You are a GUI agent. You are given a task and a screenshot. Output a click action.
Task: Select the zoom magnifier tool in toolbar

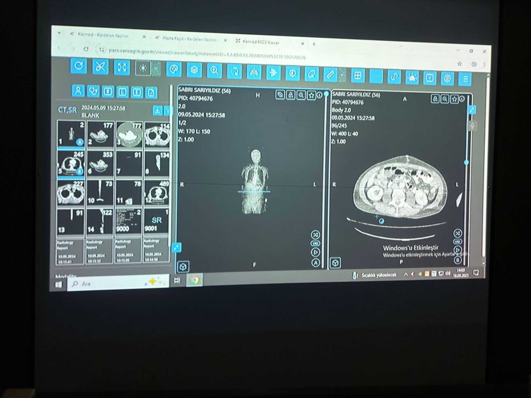(214, 70)
